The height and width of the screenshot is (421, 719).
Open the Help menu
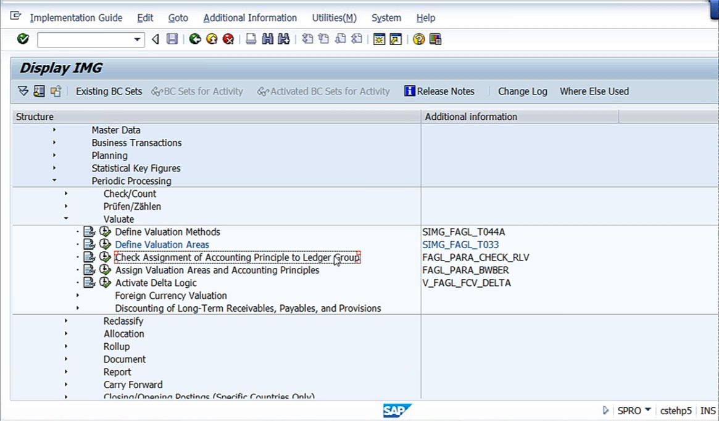click(425, 18)
